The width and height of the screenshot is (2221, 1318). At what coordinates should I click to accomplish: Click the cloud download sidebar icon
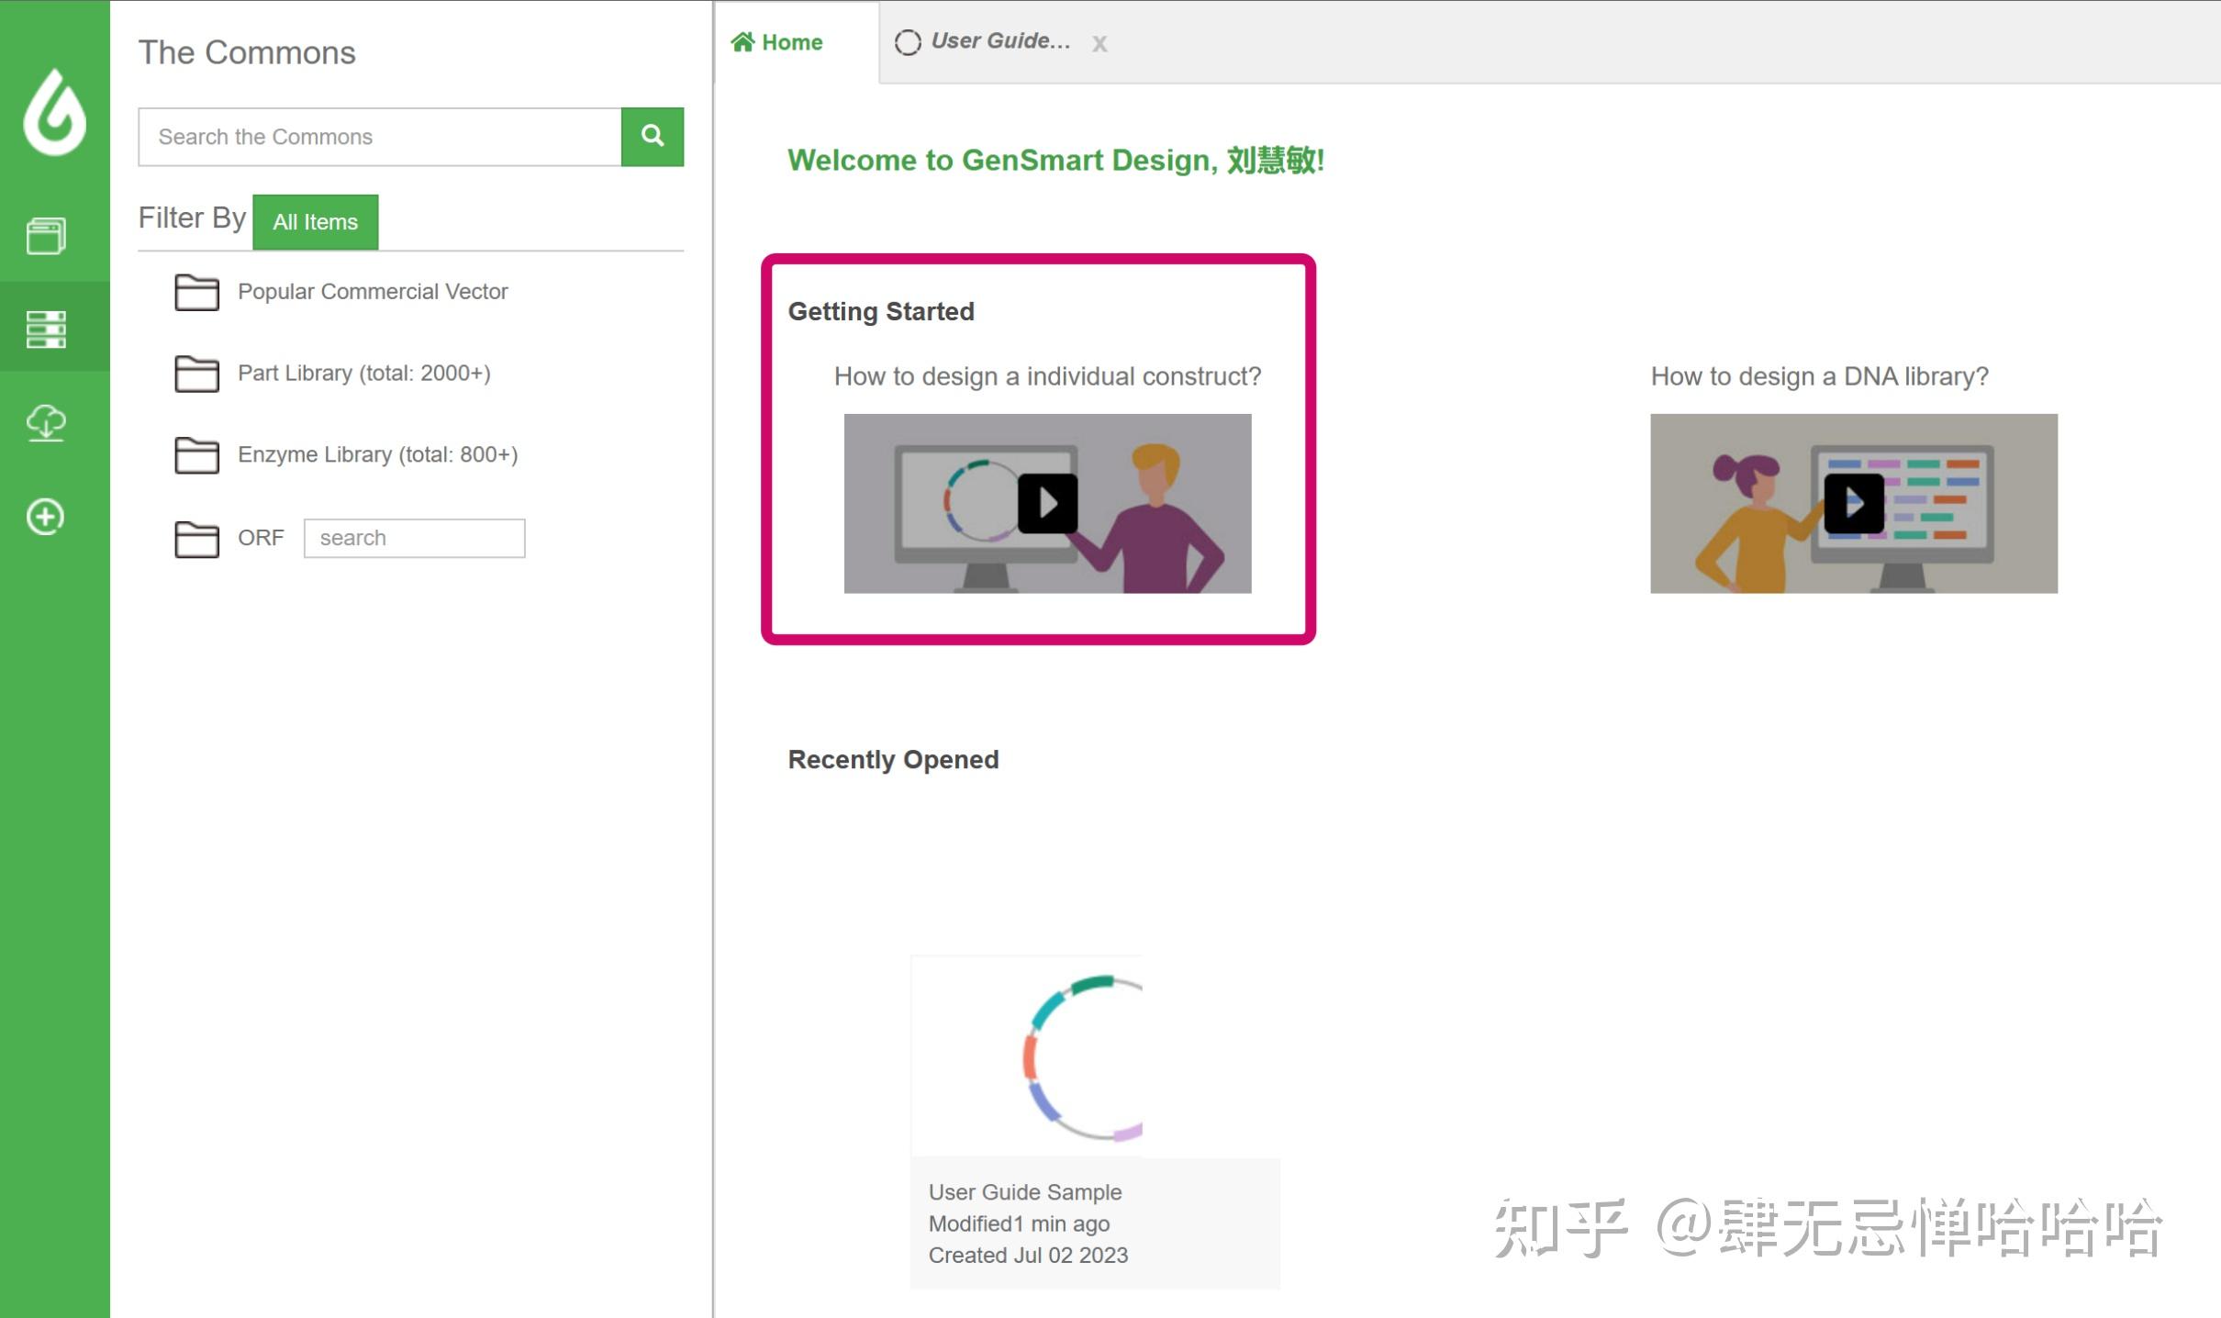point(46,423)
